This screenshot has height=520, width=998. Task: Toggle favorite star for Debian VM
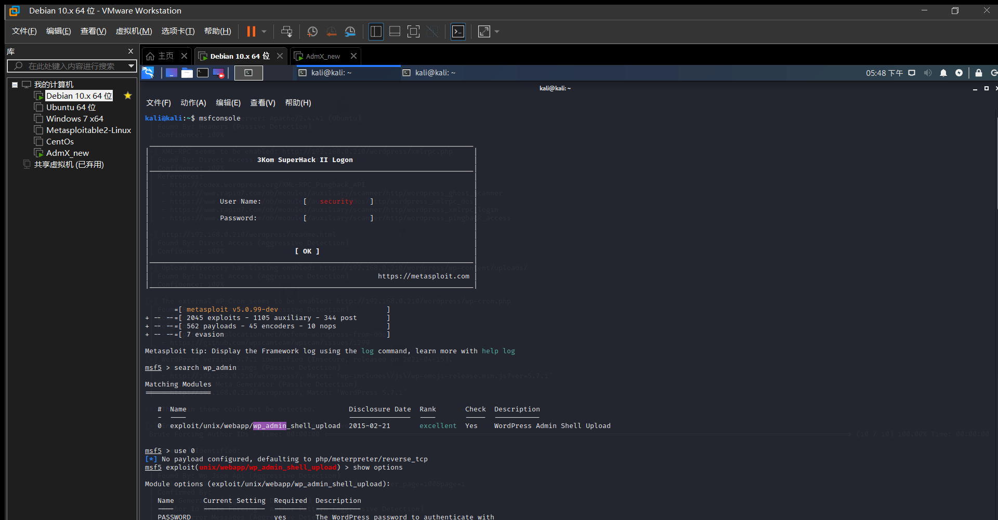[128, 96]
